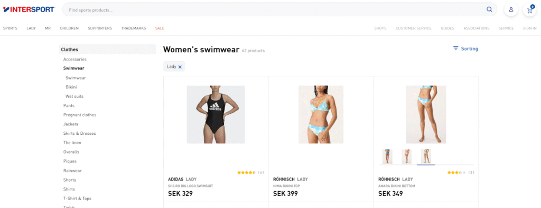The image size is (541, 208).
Task: Open the CUSTOMER SERVICE link
Action: (413, 28)
